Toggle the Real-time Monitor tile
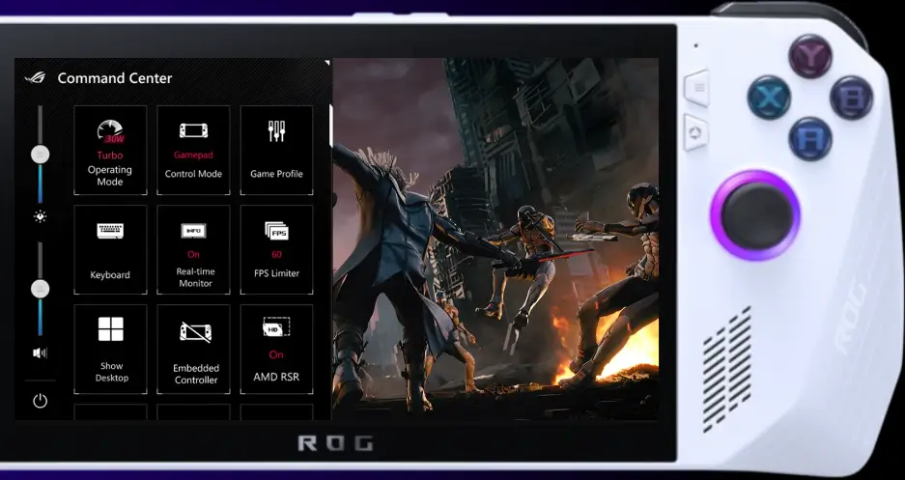 193,250
